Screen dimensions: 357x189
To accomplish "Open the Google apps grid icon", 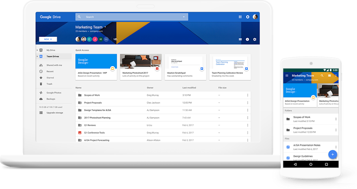I will pos(240,17).
